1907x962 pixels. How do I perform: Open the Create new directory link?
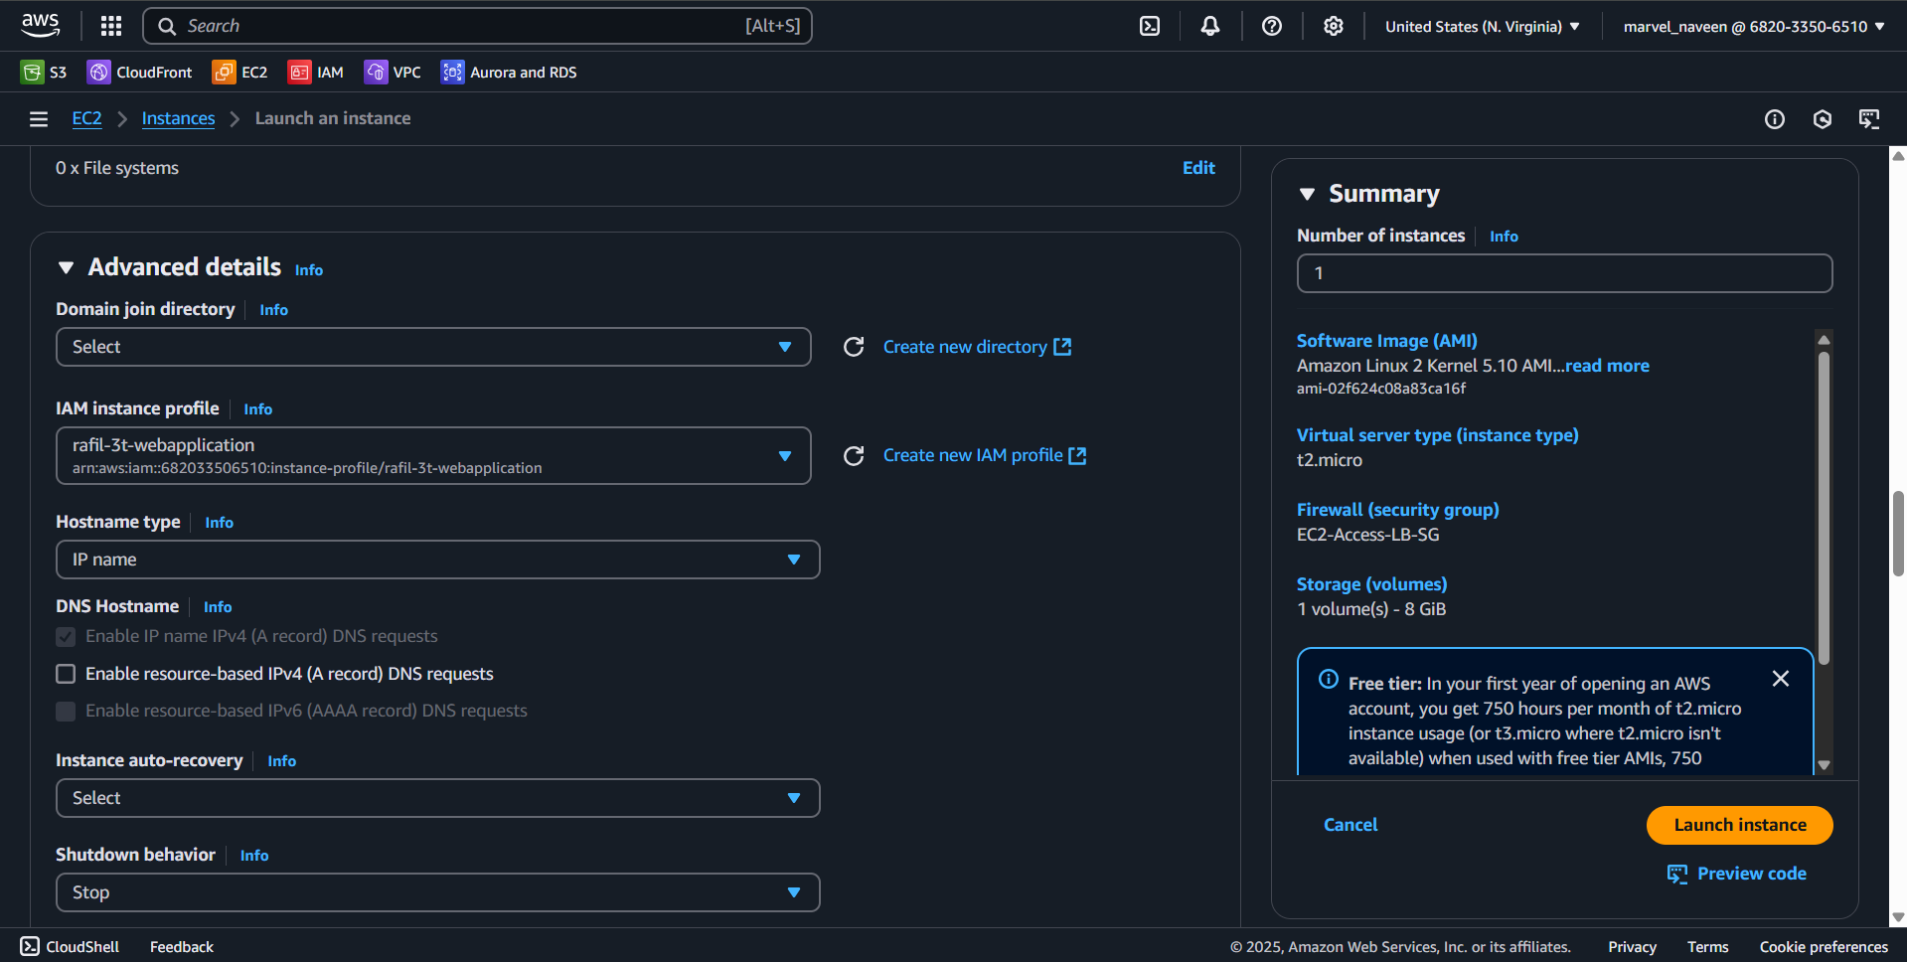coord(965,347)
